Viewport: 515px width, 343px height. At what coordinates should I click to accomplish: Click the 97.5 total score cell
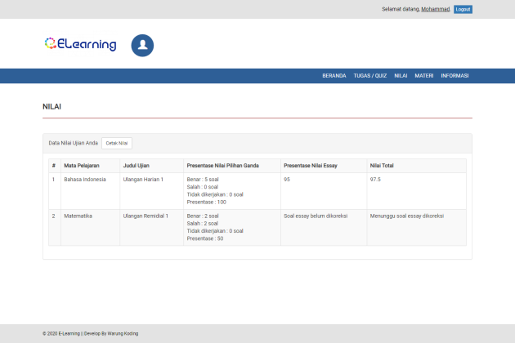click(x=375, y=180)
